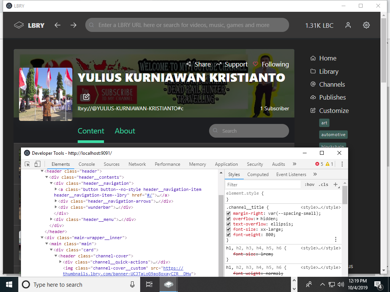This screenshot has width=390, height=292.
Task: Open Channels in the side navigation
Action: 327,84
